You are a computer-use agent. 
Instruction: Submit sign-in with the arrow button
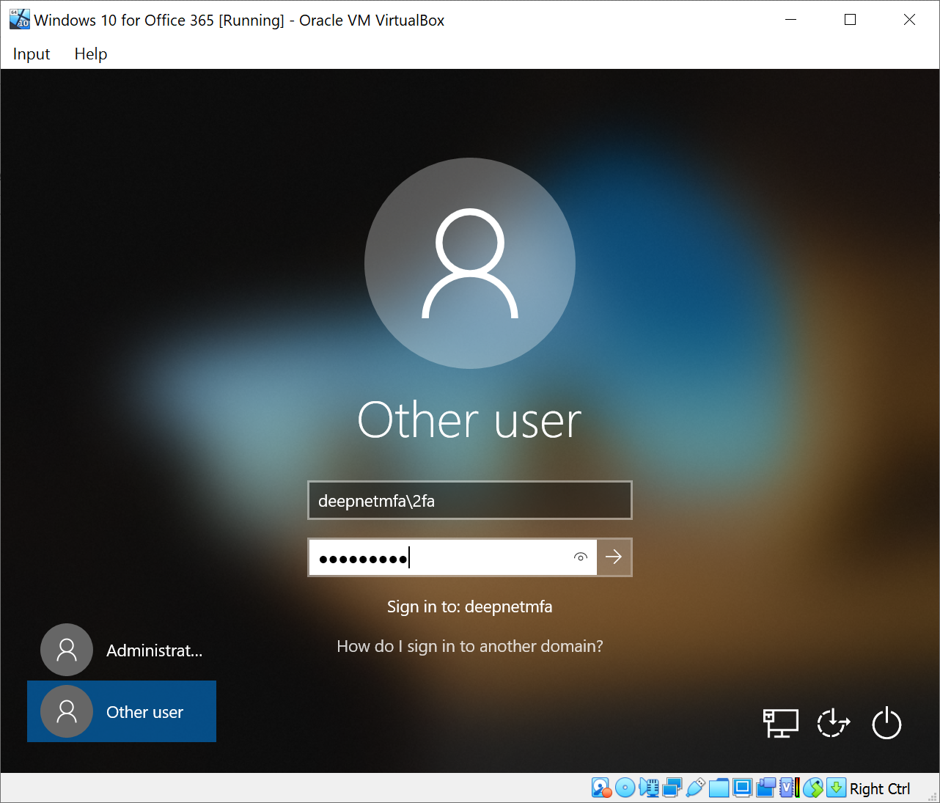coord(614,557)
